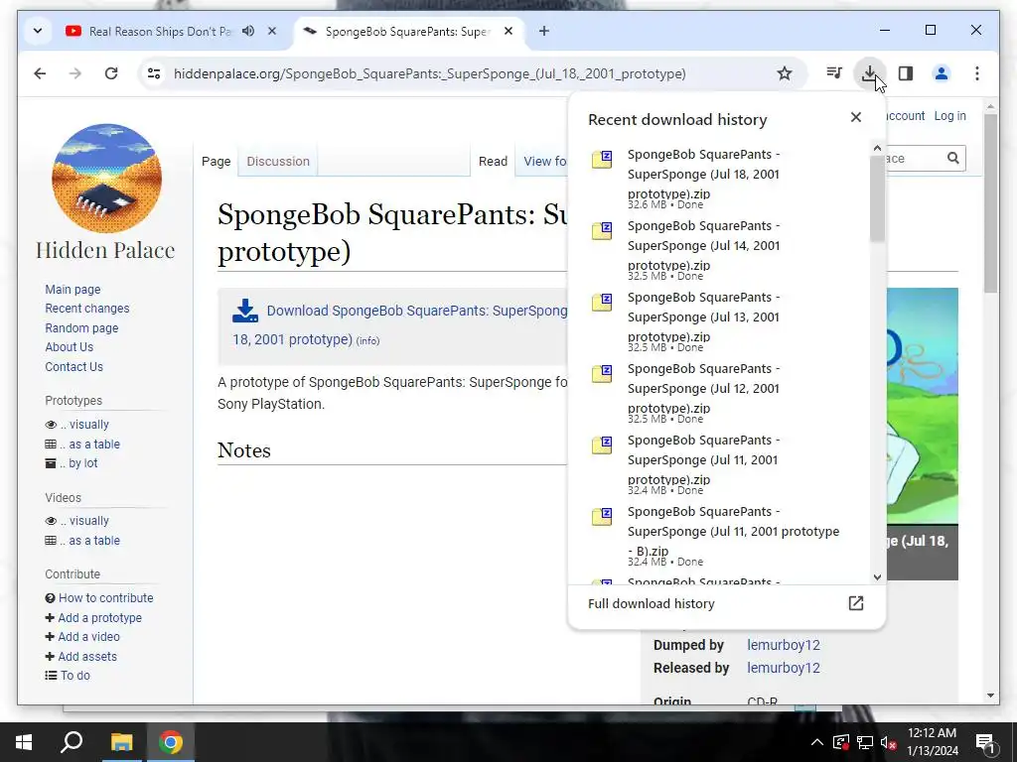Image resolution: width=1017 pixels, height=762 pixels.
Task: Click Add a prototype link
Action: 99,618
